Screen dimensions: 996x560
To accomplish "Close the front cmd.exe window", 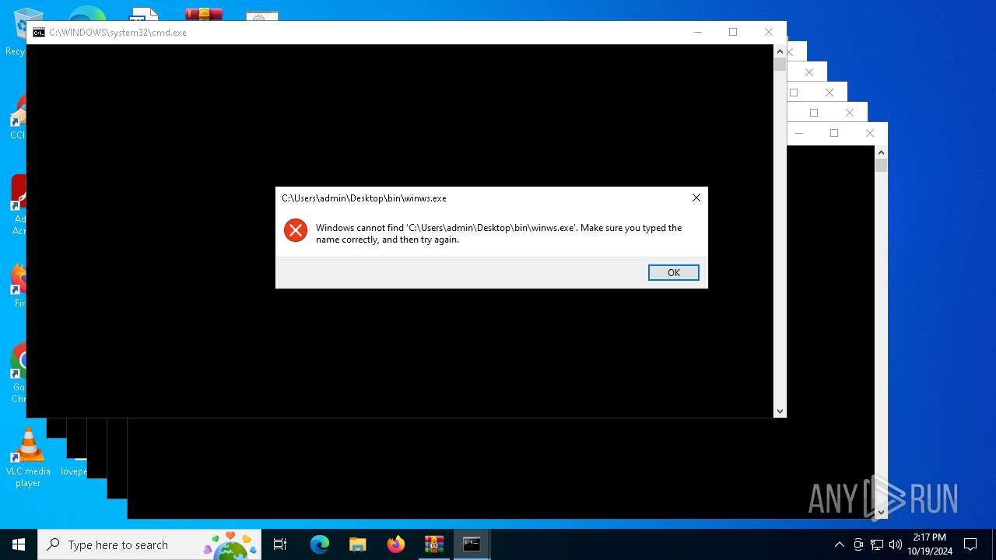I will click(769, 32).
